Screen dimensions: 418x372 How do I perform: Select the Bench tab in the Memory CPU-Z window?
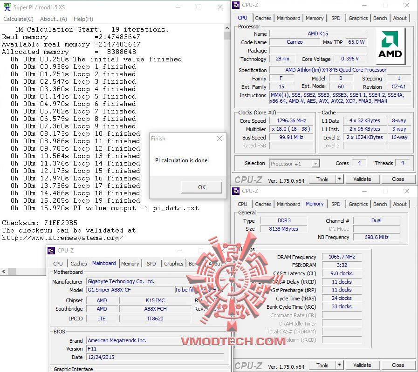click(x=380, y=204)
